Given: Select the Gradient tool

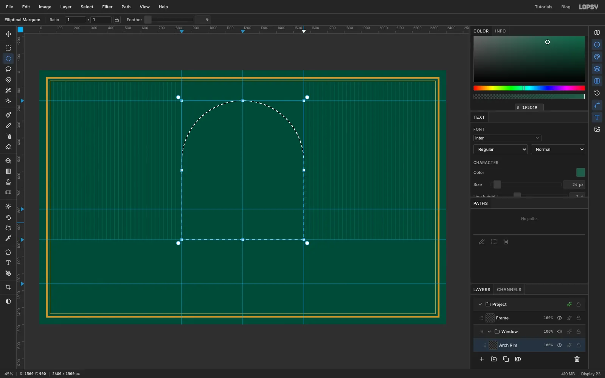Looking at the screenshot, I should [8, 171].
